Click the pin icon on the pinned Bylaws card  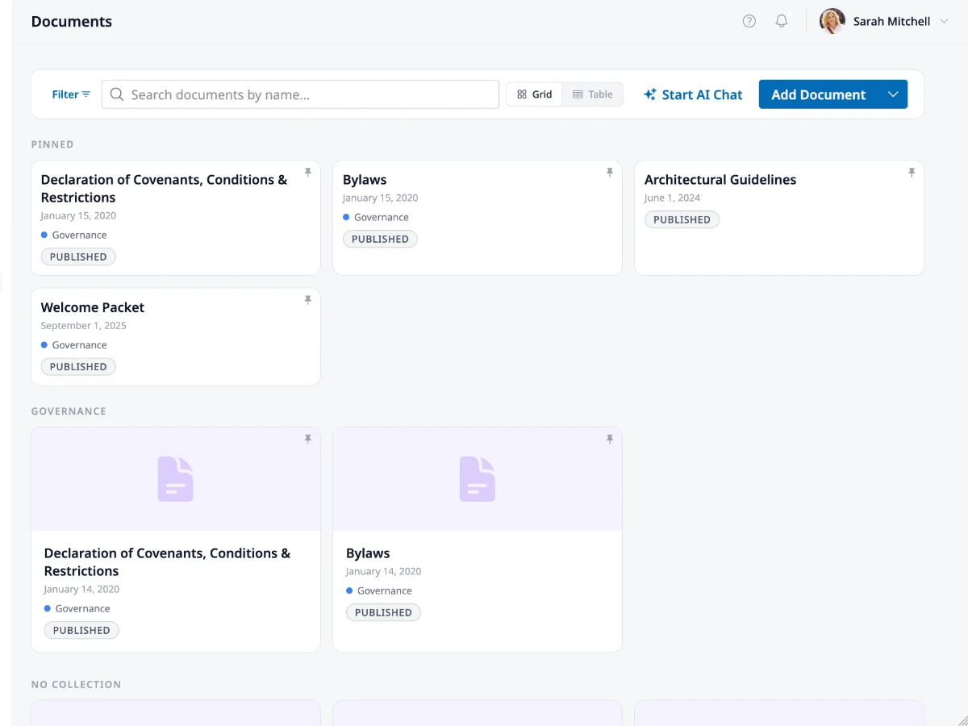[x=609, y=172]
